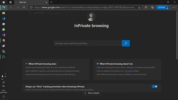Image resolution: width=178 pixels, height=100 pixels.
Task: Change the ENG input language
Action: [x=4, y=86]
